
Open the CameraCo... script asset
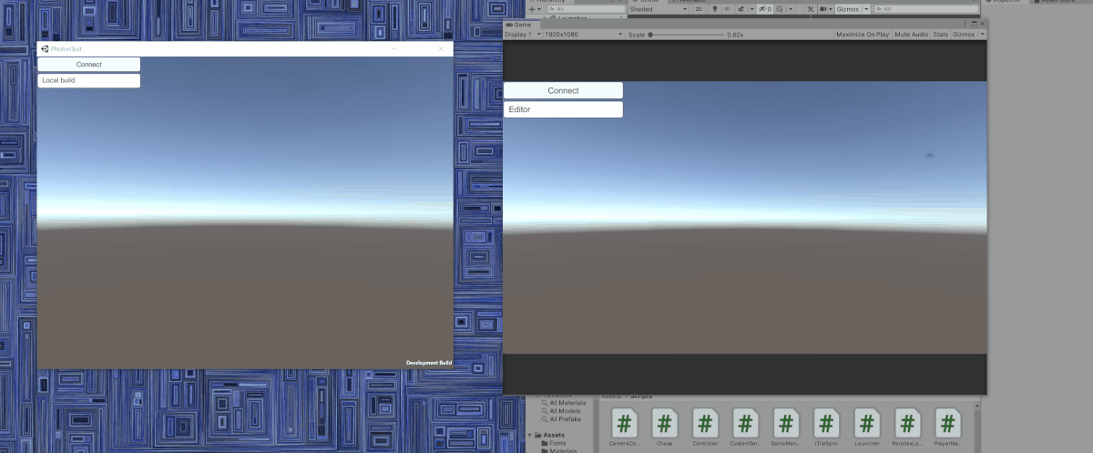(624, 424)
